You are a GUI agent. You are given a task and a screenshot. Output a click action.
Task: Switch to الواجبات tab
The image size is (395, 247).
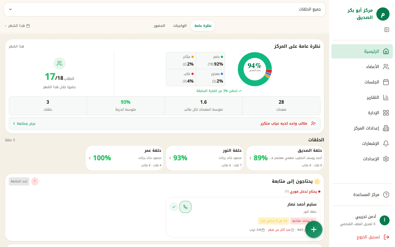[x=180, y=26]
